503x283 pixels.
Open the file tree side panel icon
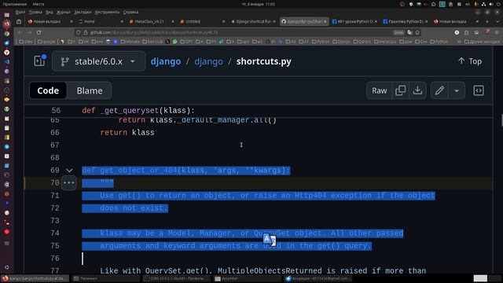40,61
